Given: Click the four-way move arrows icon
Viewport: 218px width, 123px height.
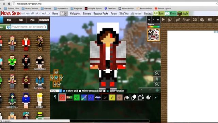Looking at the screenshot, I should coord(157,90).
